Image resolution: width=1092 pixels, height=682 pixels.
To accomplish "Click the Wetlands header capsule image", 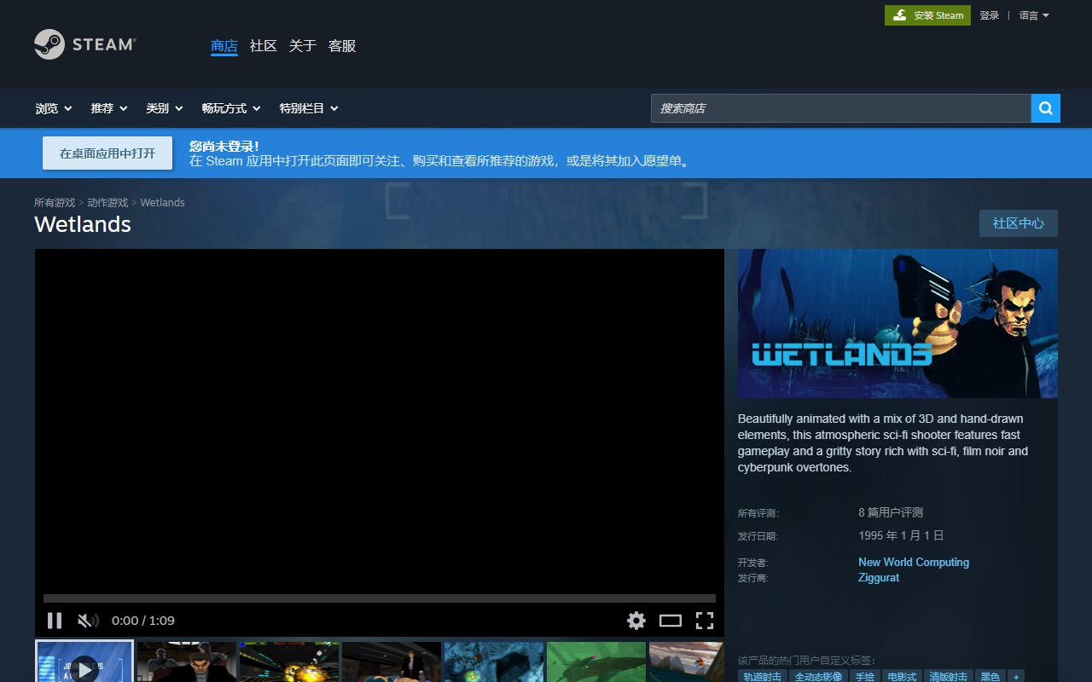I will click(897, 323).
